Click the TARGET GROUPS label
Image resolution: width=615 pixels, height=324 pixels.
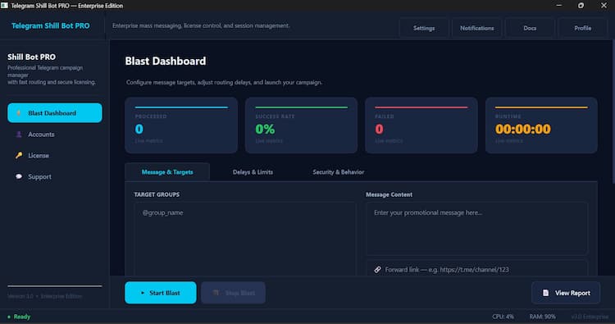click(x=157, y=194)
